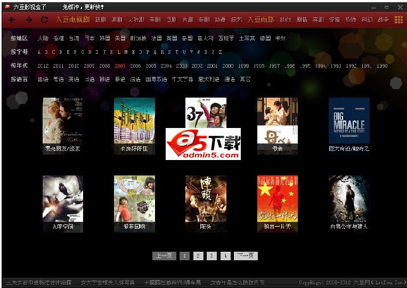Filter by year 1990
The width and height of the screenshot is (407, 288).
pos(382,66)
